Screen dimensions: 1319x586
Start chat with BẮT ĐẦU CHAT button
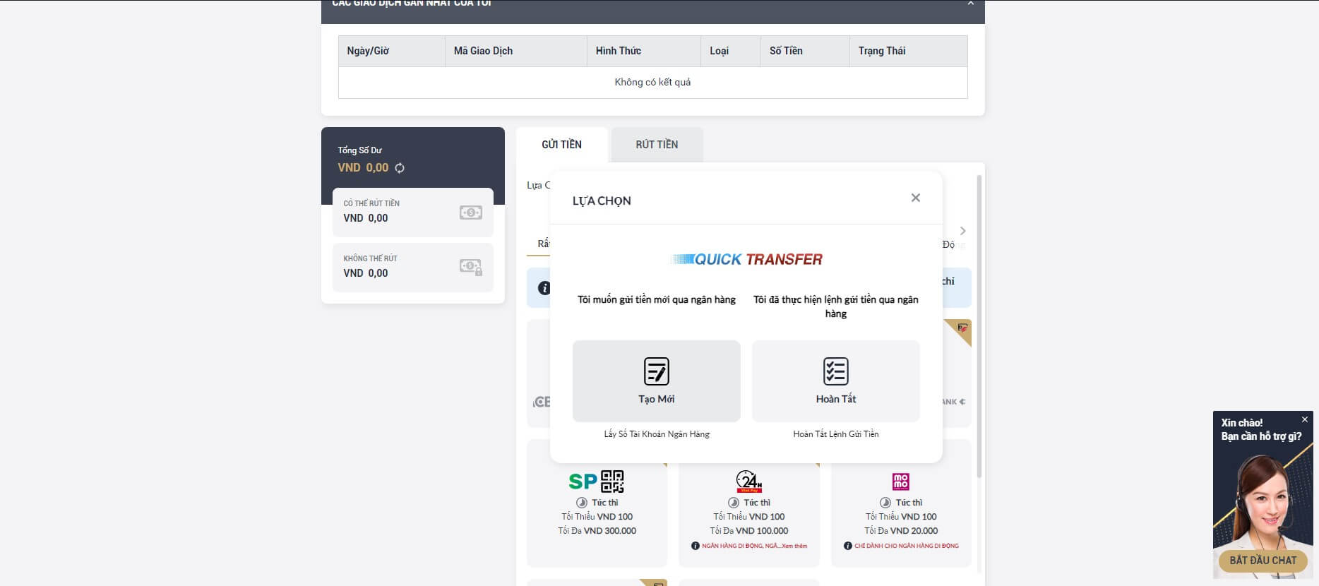(x=1263, y=561)
